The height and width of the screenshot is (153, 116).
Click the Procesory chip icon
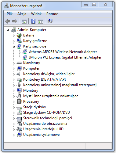19,101
